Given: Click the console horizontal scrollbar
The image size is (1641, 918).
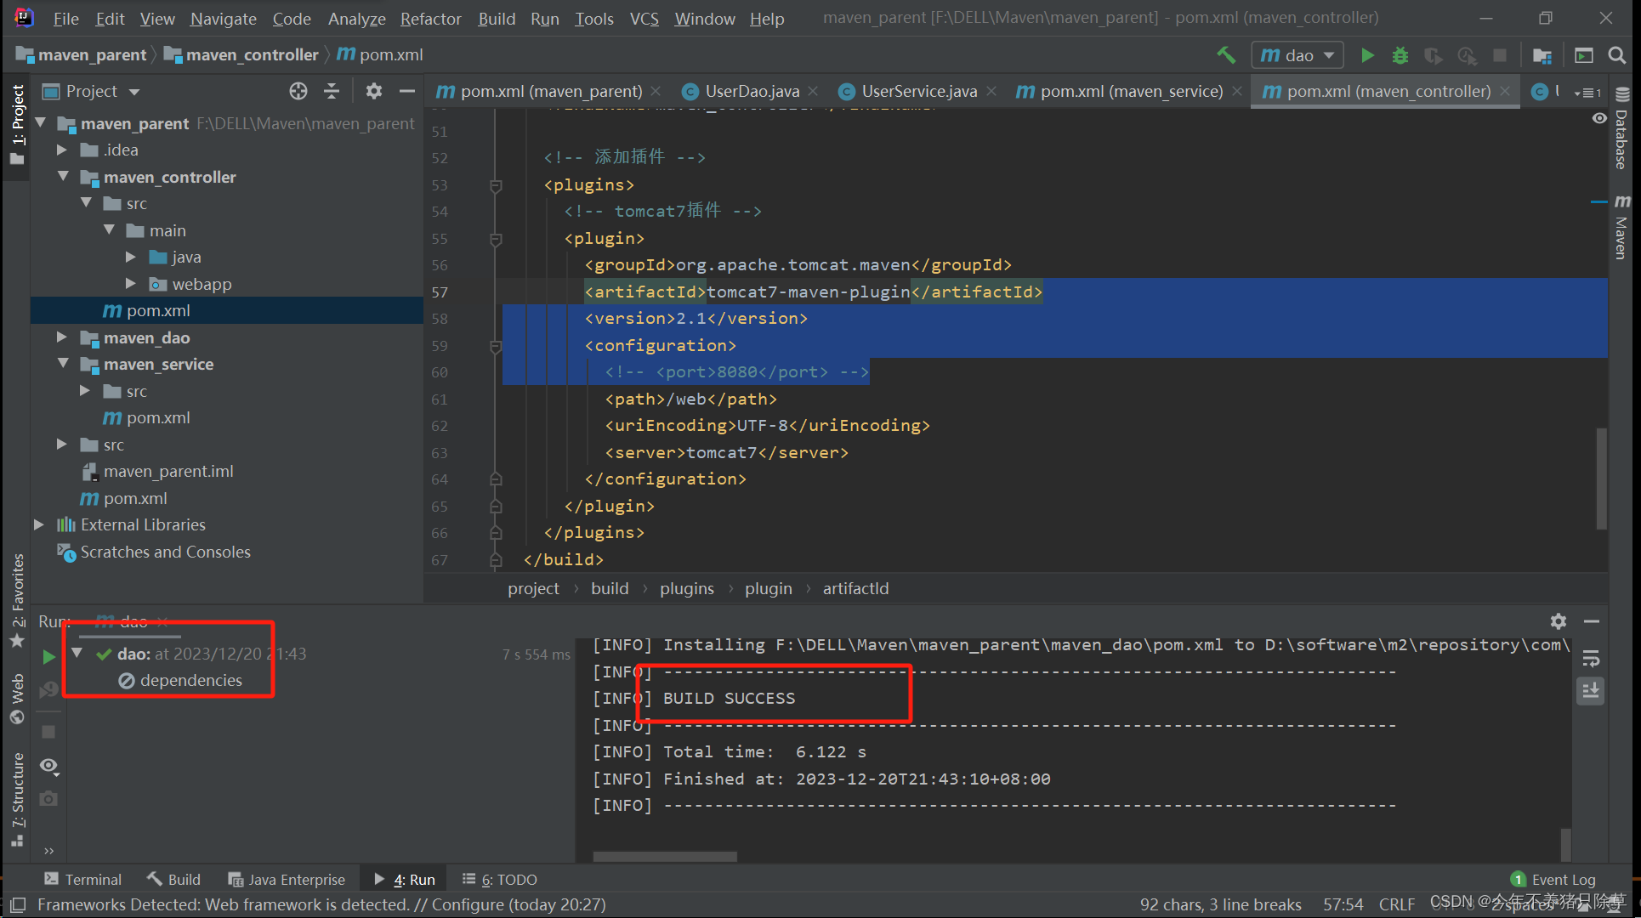Looking at the screenshot, I should [665, 856].
